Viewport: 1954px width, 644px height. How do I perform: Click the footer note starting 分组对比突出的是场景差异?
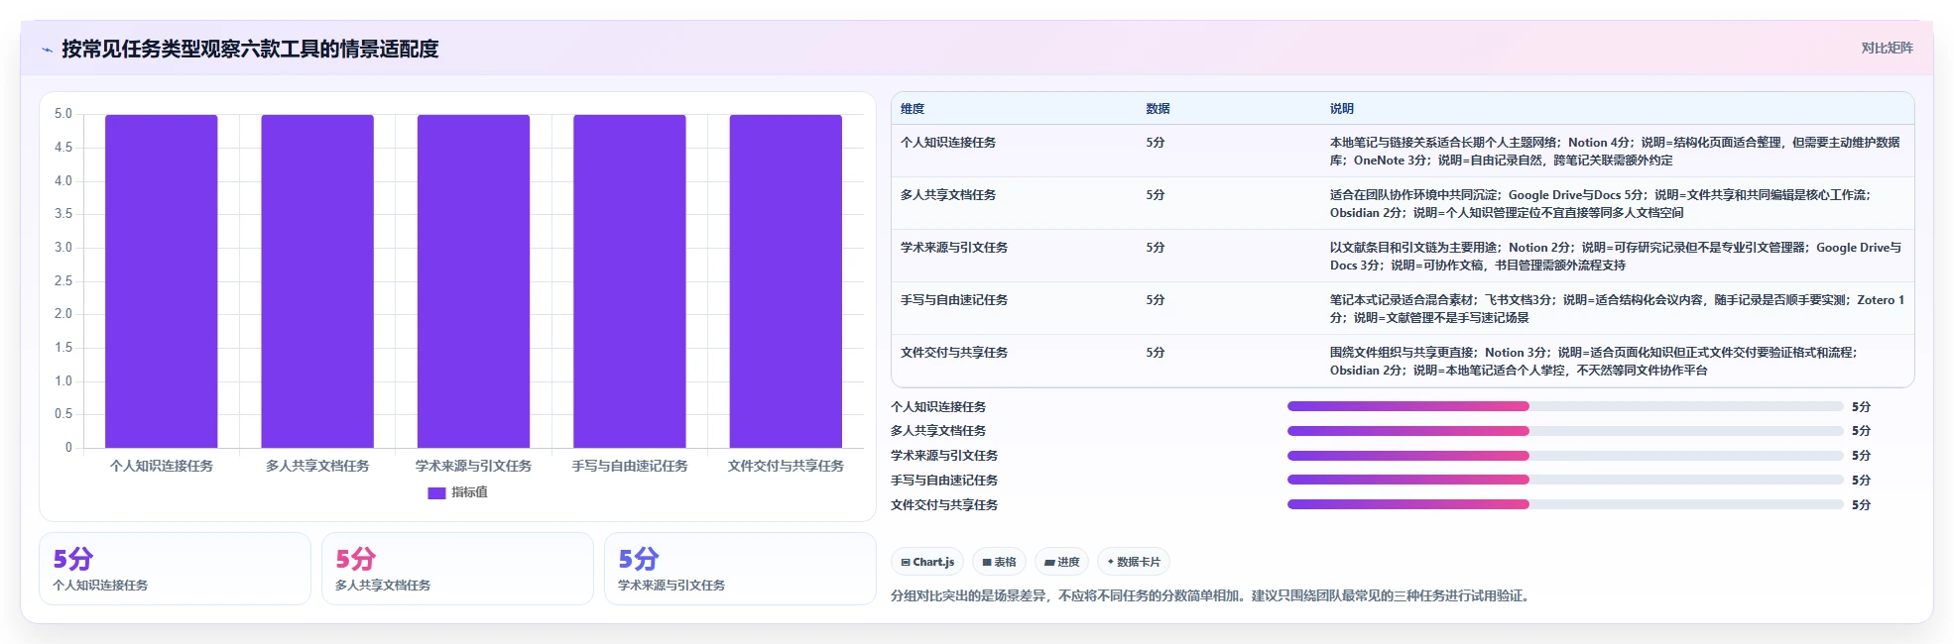1212,596
